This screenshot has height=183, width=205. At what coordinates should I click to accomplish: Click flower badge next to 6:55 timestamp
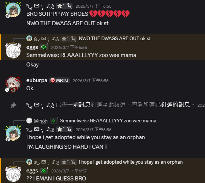tap(64, 6)
